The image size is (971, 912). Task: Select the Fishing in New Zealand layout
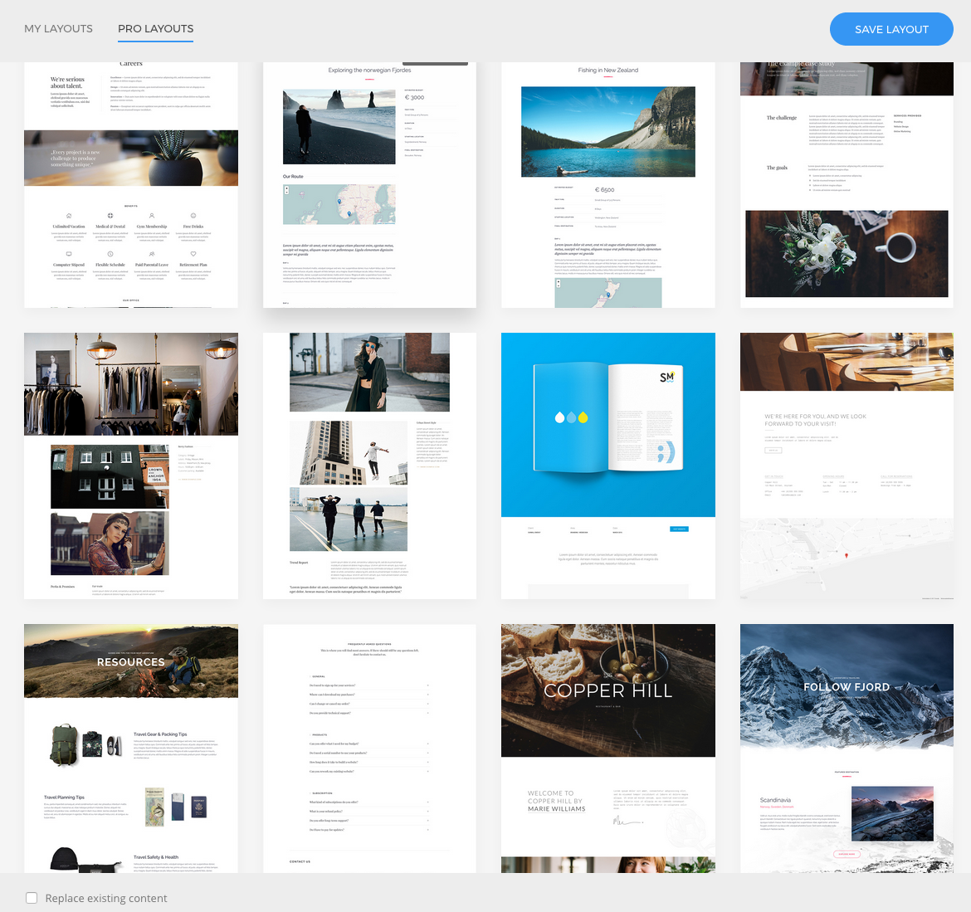click(x=608, y=184)
